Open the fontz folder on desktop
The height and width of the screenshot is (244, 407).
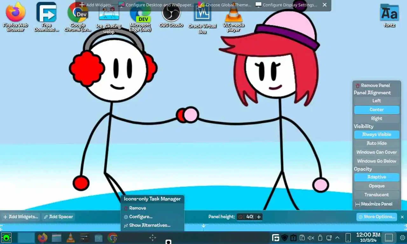pos(390,15)
